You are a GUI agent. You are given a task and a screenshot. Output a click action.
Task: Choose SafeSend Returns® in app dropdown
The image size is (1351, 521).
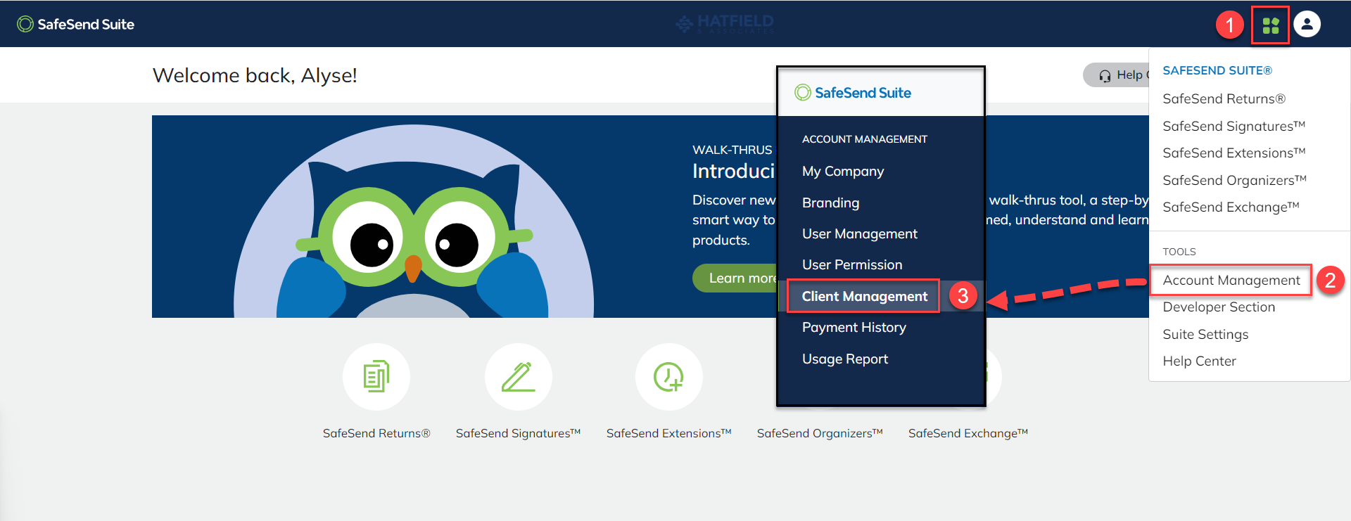[x=1224, y=99]
